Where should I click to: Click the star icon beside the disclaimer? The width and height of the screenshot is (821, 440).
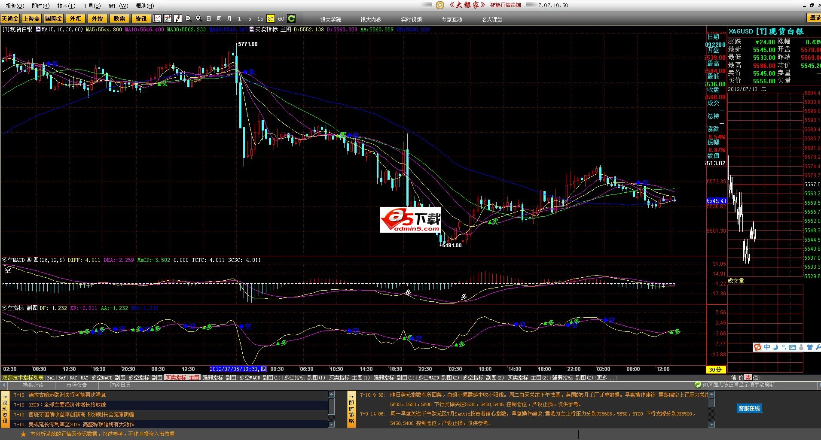tap(23, 434)
